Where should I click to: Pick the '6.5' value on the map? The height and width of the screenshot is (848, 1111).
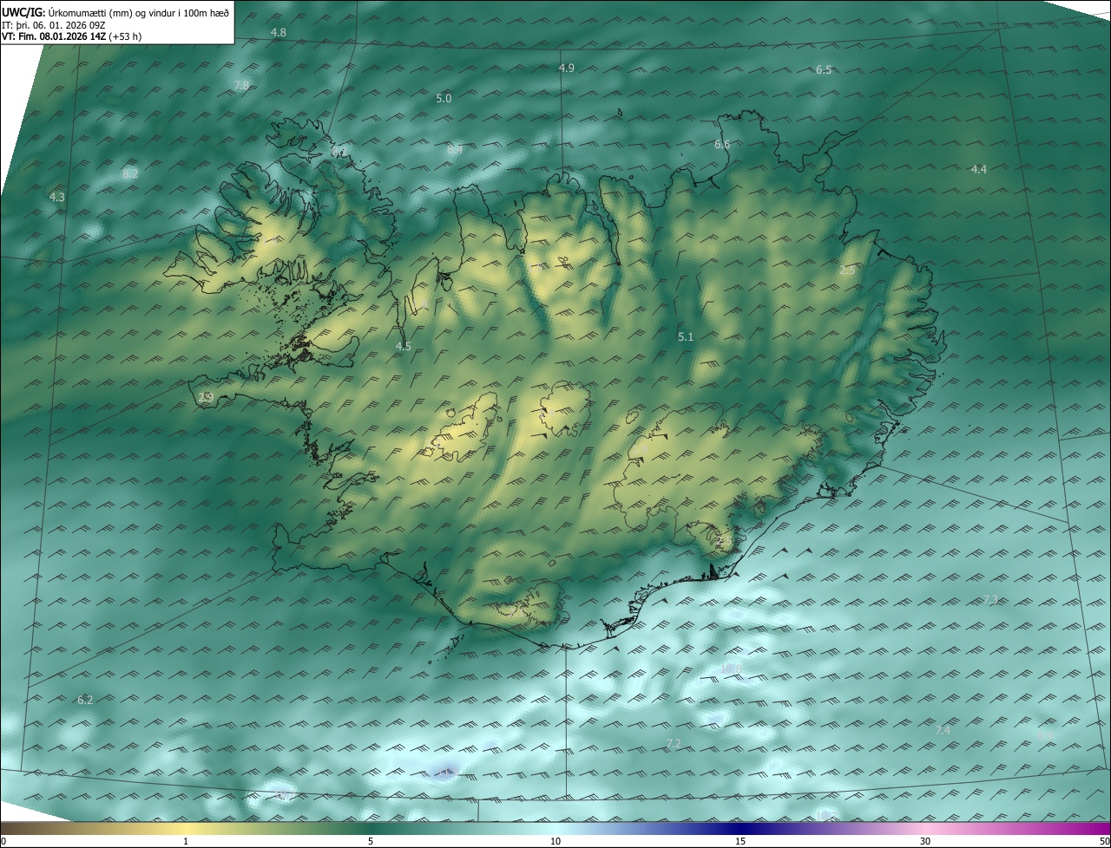coord(824,70)
